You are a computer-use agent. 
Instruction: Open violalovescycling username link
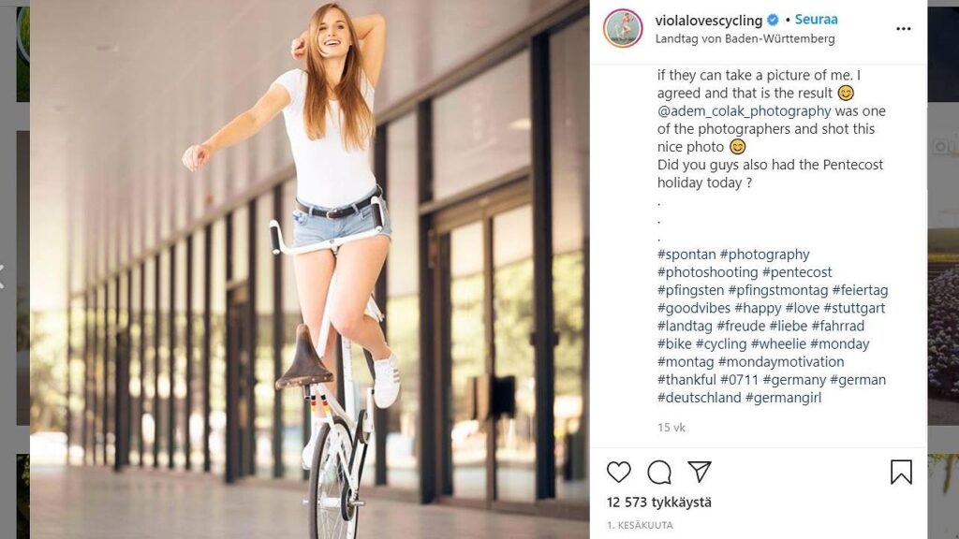(709, 20)
